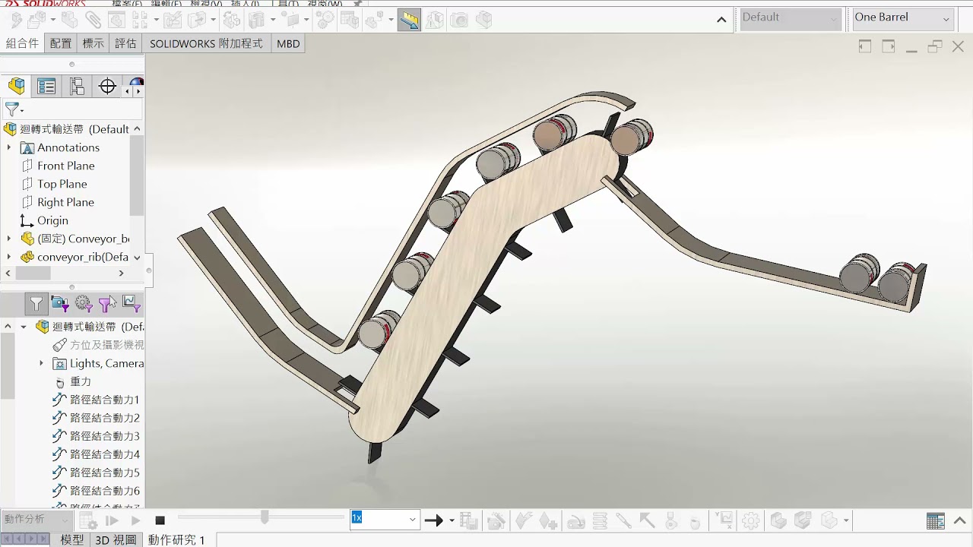Click the Save Animation icon
This screenshot has height=547, width=973.
click(x=469, y=520)
